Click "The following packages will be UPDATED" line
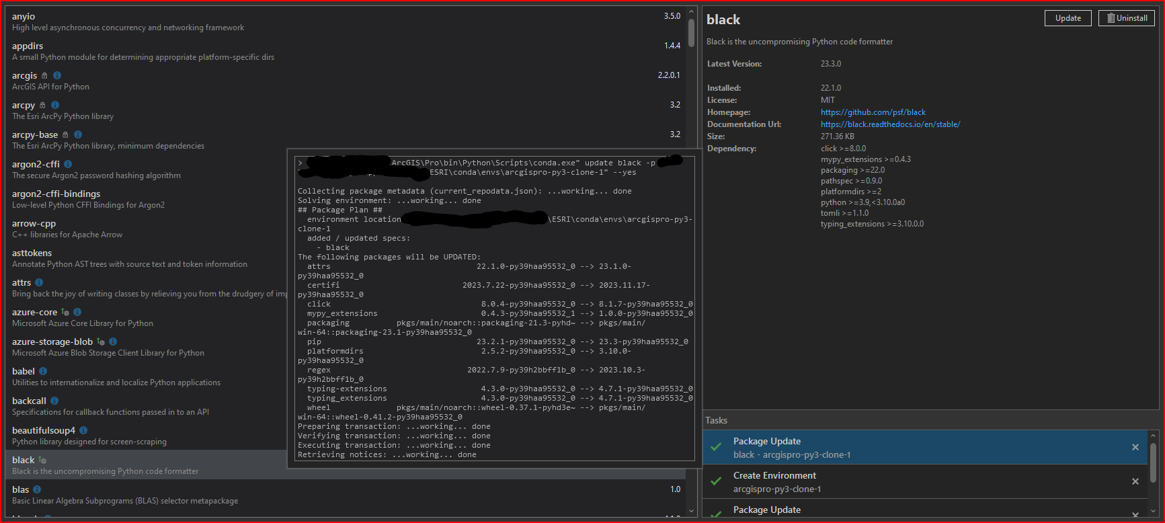Image resolution: width=1165 pixels, height=523 pixels. point(389,257)
